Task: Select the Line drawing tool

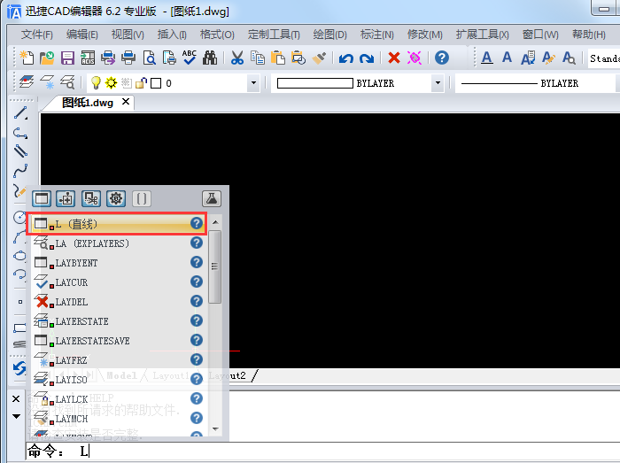Action: (x=20, y=112)
